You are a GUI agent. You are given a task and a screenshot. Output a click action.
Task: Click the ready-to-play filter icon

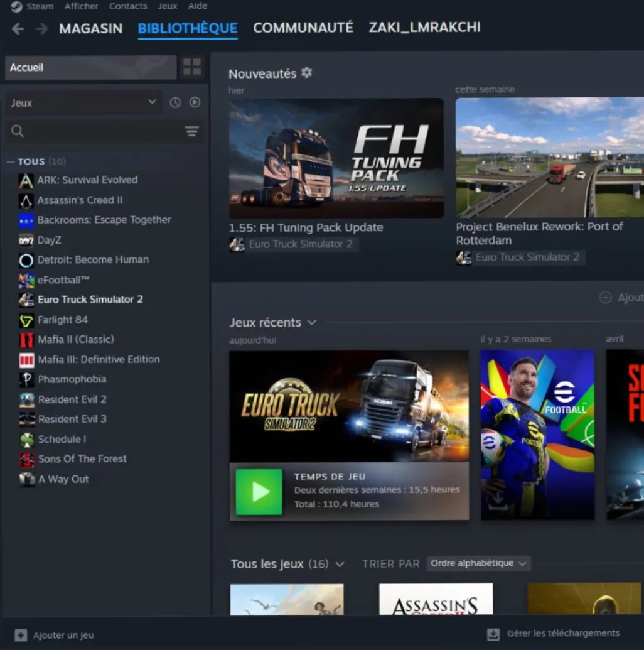(x=195, y=102)
